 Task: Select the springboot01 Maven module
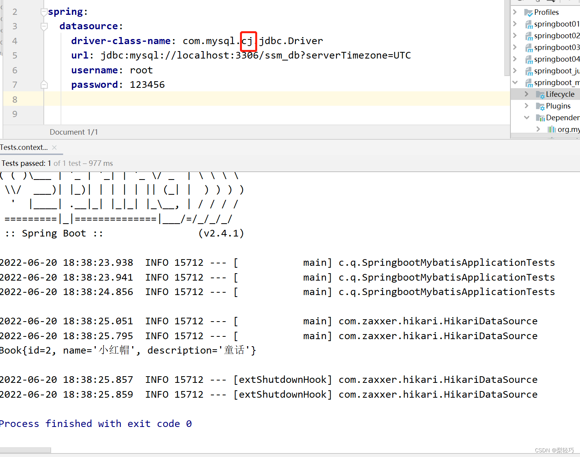[556, 24]
